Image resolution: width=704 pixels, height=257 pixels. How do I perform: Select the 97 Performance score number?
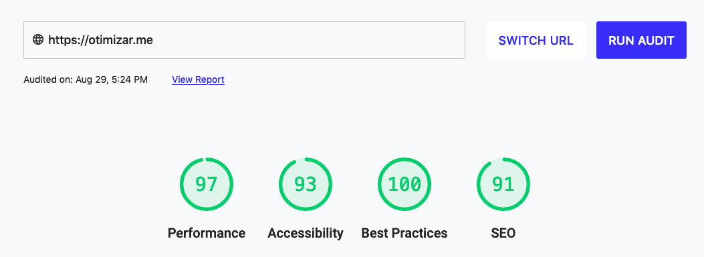click(207, 184)
